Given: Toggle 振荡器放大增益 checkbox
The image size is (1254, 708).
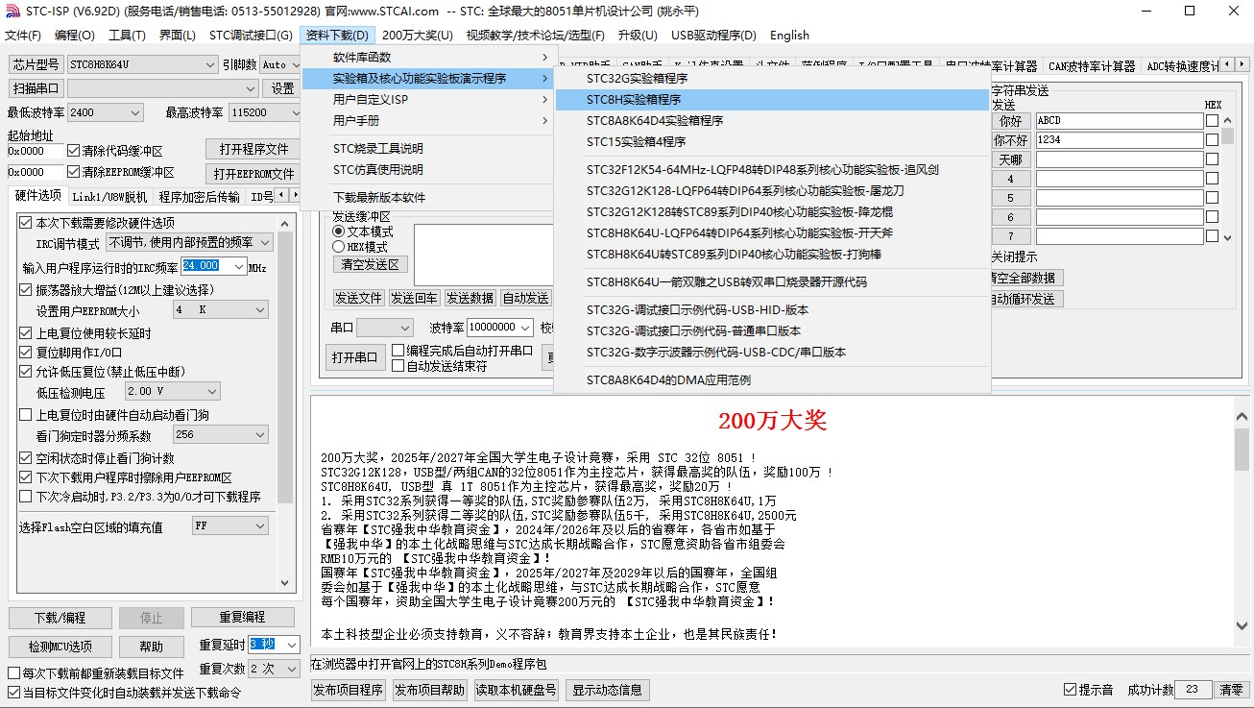Looking at the screenshot, I should click(26, 290).
